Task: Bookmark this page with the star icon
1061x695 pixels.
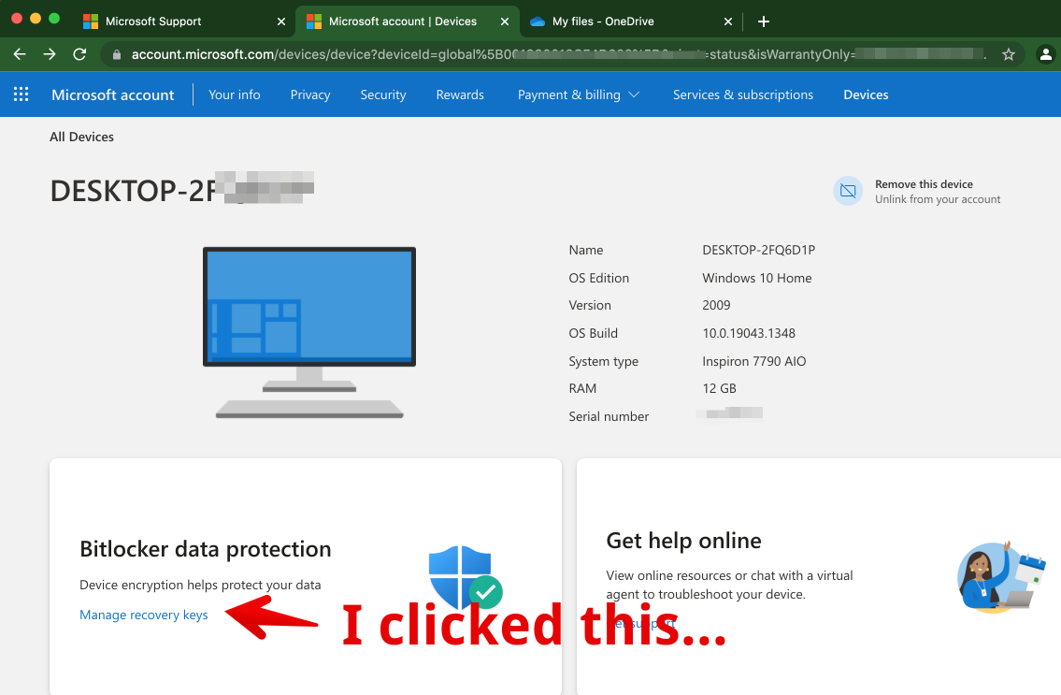Action: click(x=1009, y=54)
